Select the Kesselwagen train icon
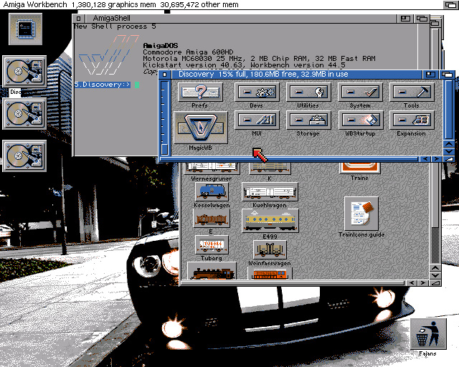 [212, 191]
